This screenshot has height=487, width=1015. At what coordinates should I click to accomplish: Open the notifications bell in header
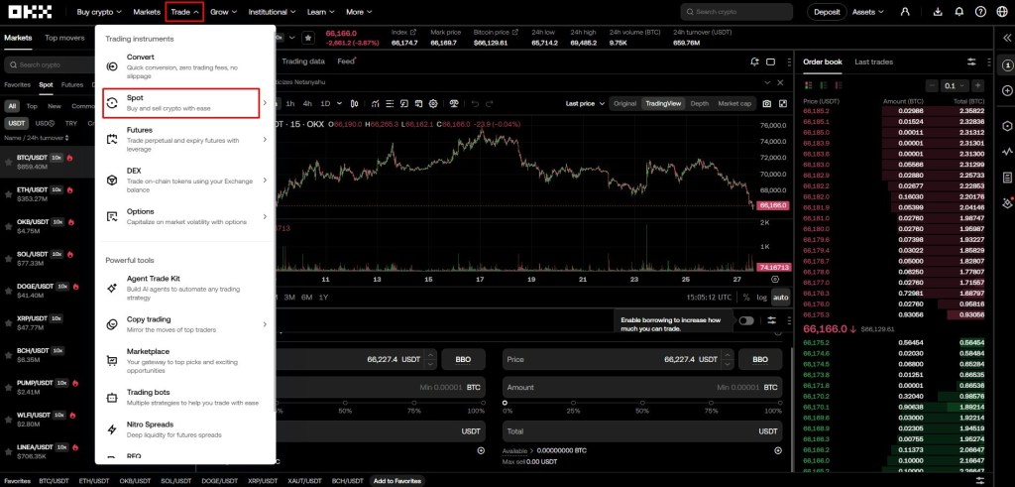[x=959, y=12]
